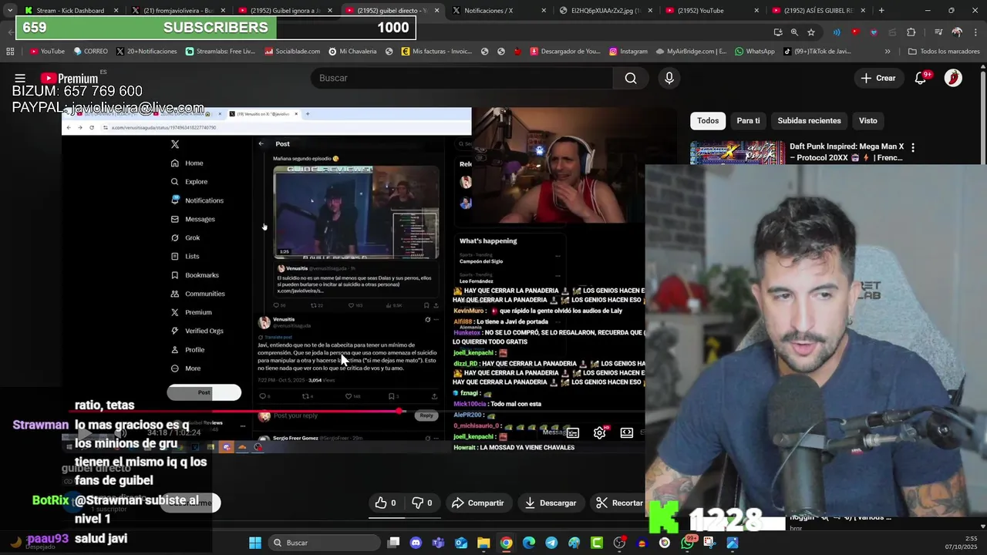Open the CORREO bookmark

tap(90, 52)
